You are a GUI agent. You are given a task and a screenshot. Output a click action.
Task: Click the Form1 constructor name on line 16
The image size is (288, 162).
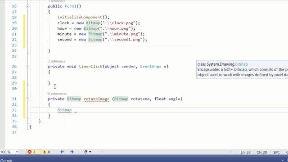point(71,6)
